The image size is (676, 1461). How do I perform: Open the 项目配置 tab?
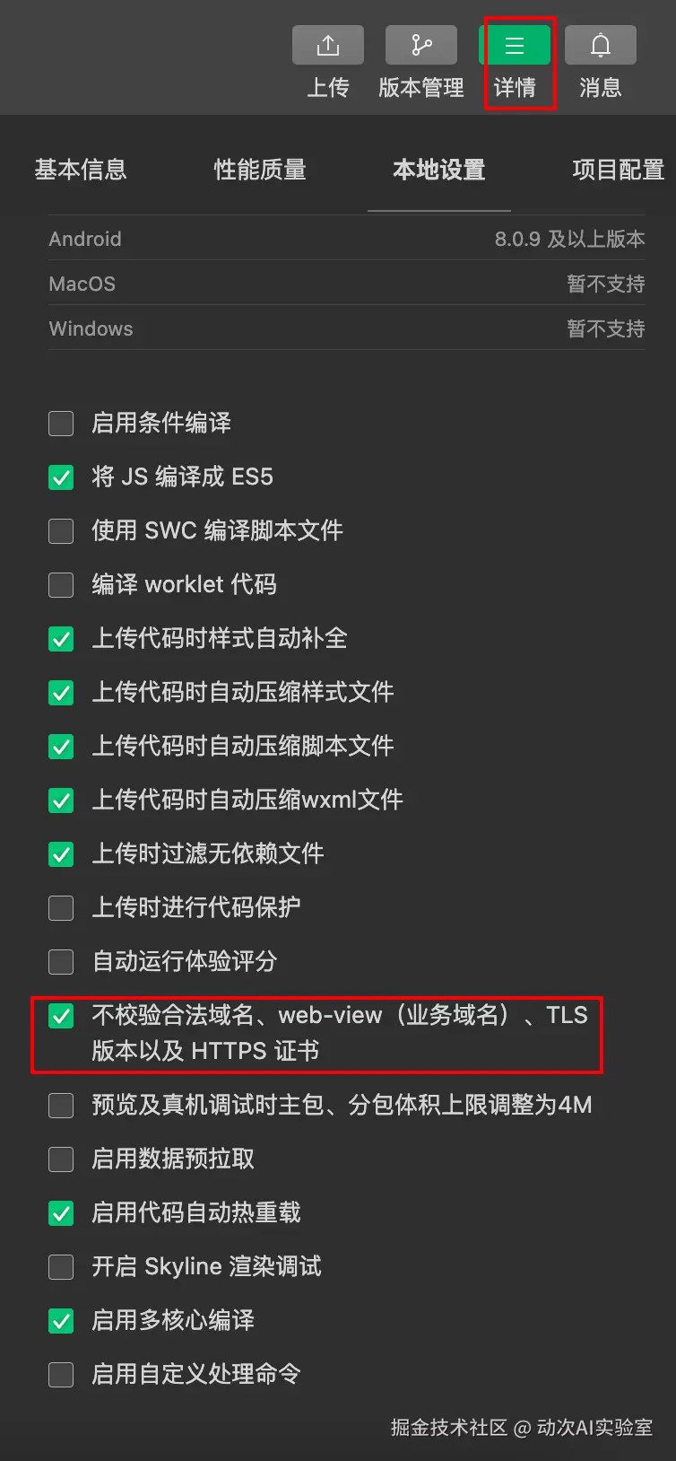(619, 170)
